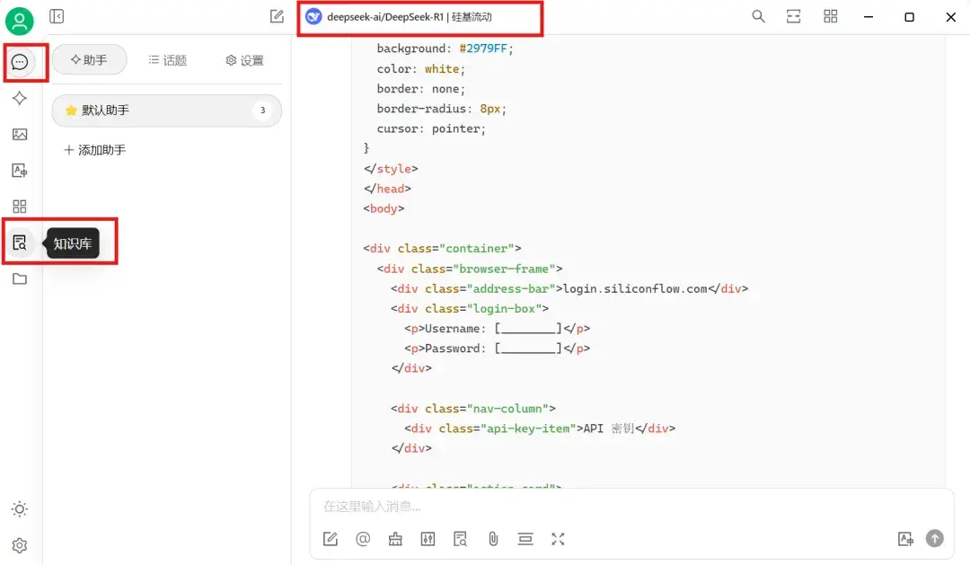
Task: Open the mini apps grid sidebar icon
Action: 20,206
